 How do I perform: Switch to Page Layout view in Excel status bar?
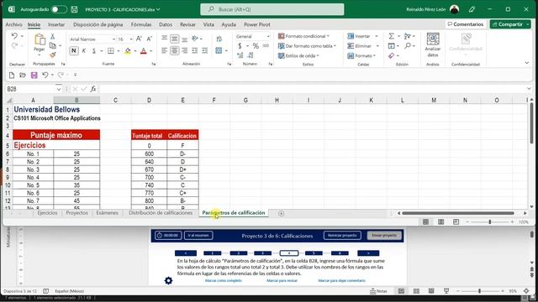click(440, 221)
